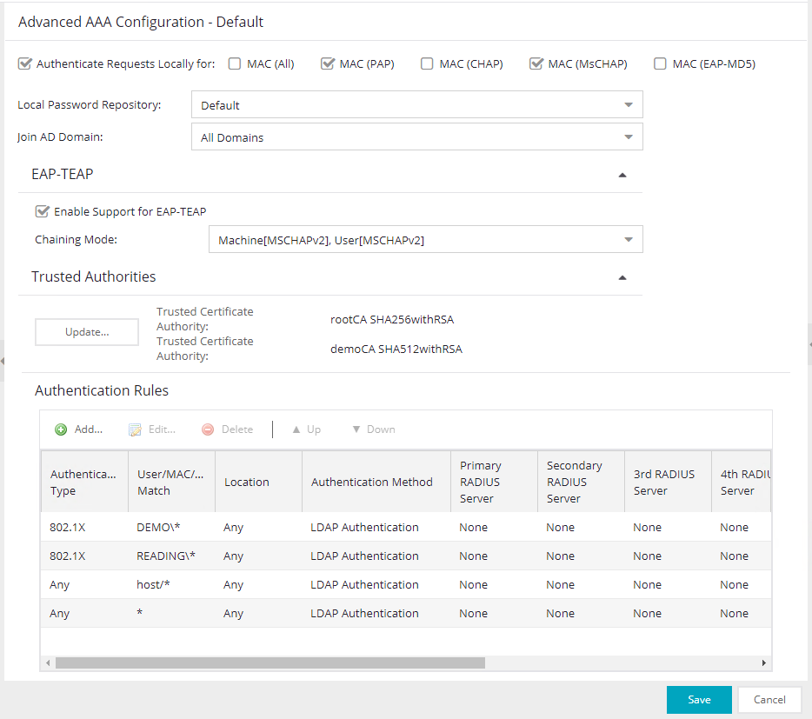Disable Enable Support for EAP-TEAP

(42, 211)
